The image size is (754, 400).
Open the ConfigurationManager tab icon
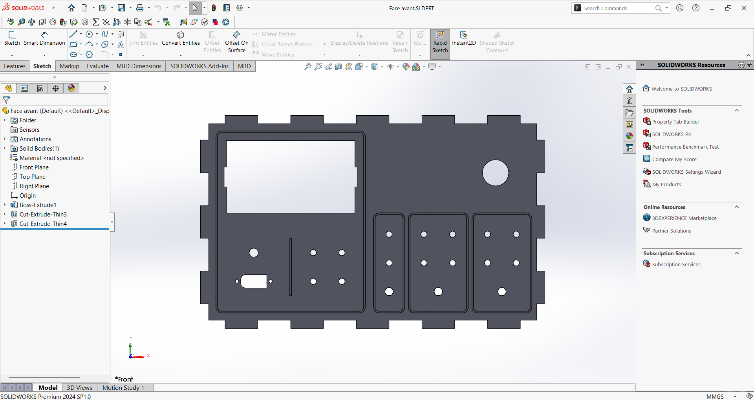click(x=40, y=88)
